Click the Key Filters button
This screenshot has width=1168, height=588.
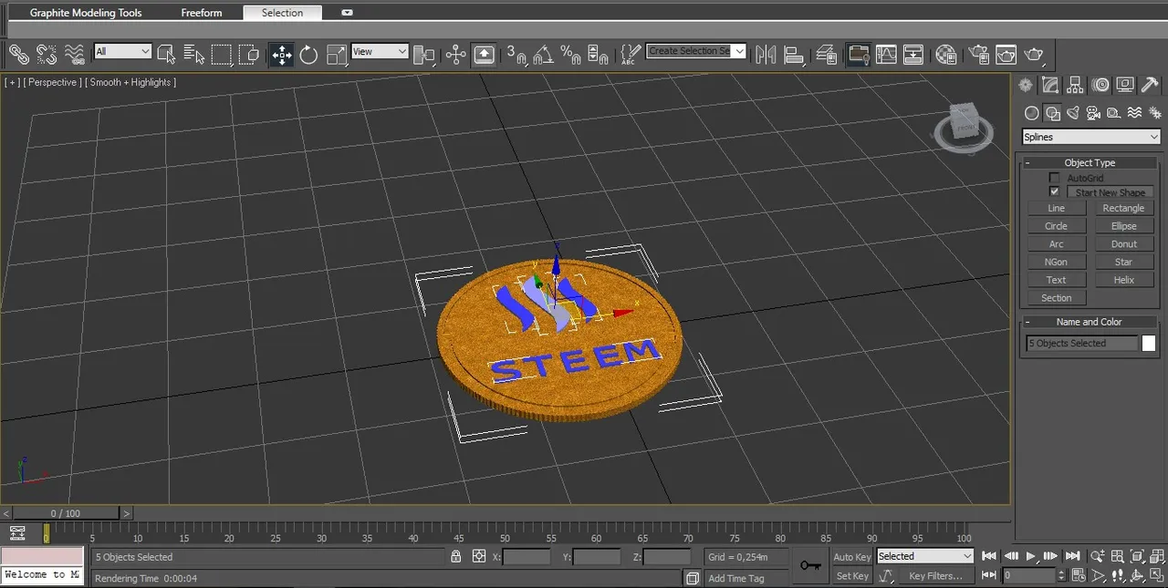(x=935, y=576)
